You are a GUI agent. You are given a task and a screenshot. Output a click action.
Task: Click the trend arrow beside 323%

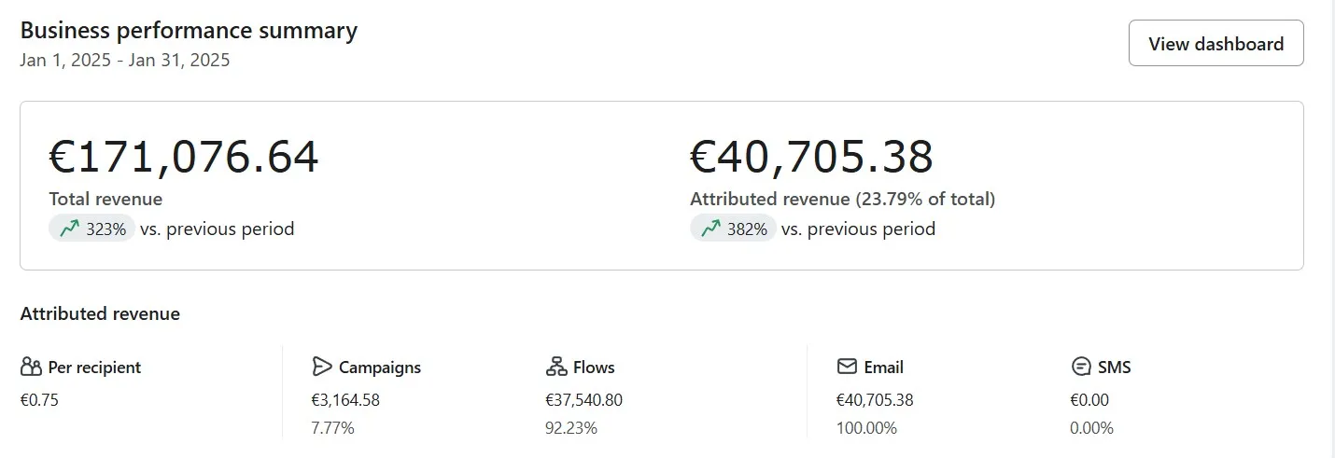coord(69,229)
